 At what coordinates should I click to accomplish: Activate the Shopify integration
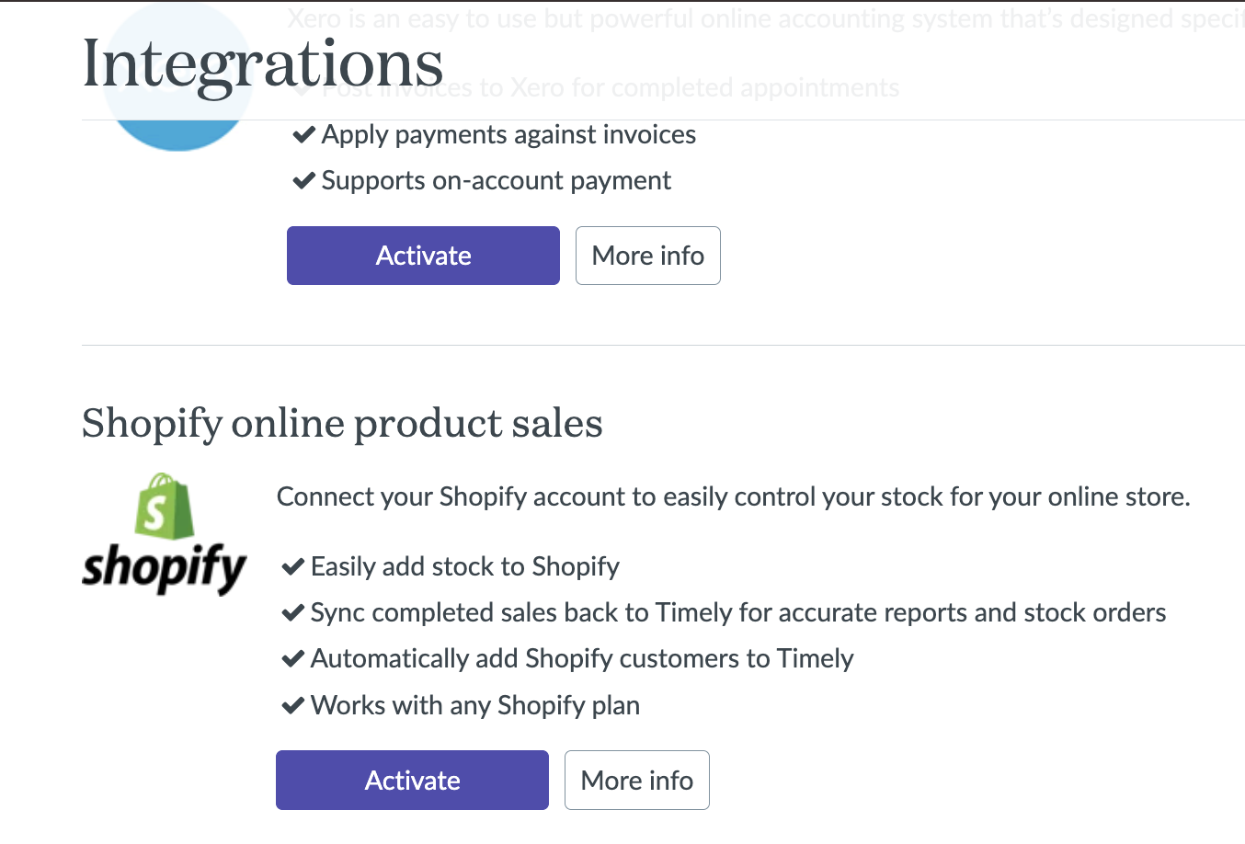pyautogui.click(x=412, y=781)
